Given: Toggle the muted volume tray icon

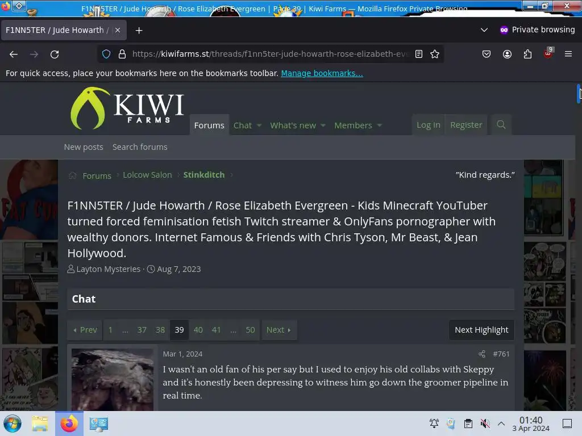Looking at the screenshot, I should tap(485, 424).
